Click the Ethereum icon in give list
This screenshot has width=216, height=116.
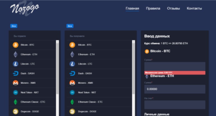click(16, 54)
